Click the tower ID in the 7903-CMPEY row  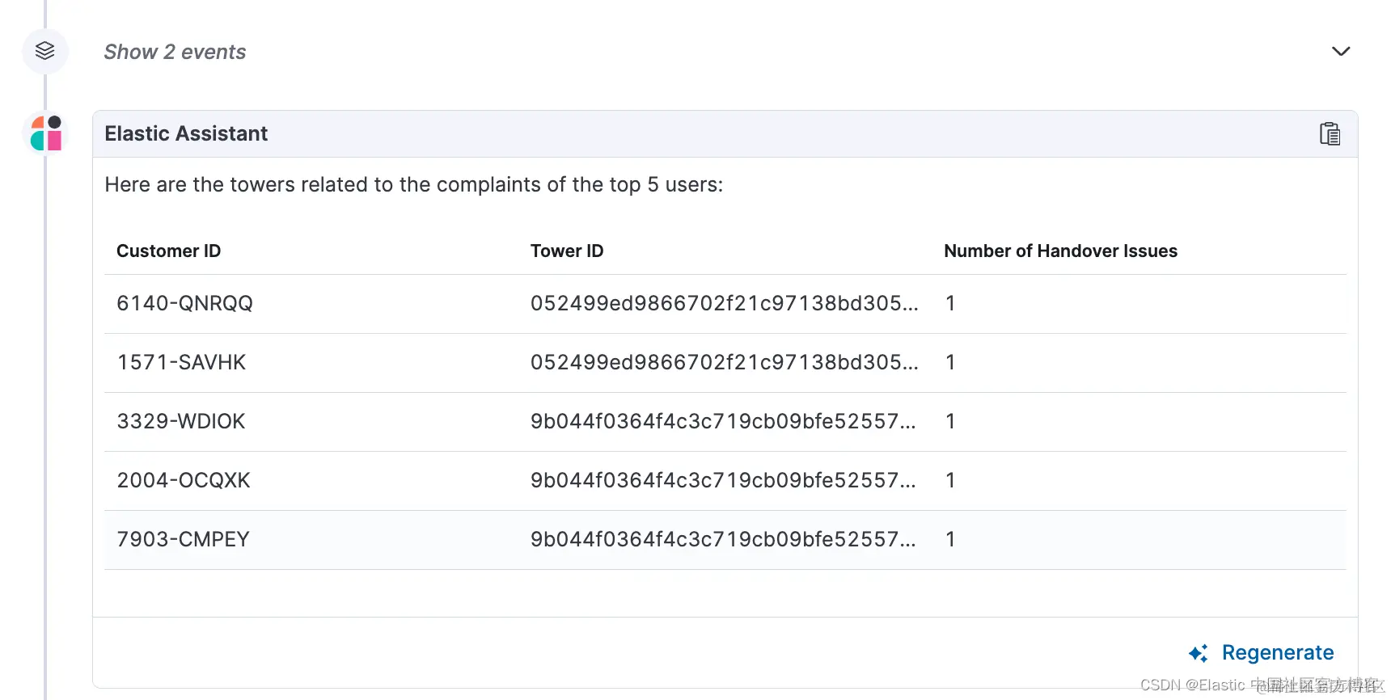click(723, 539)
